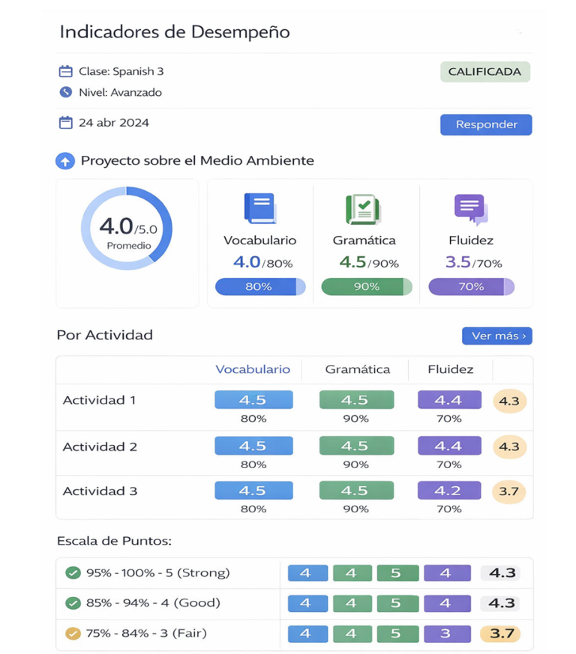Click the orange check icon for 75% - 84% Fair
The width and height of the screenshot is (576, 654).
73,634
